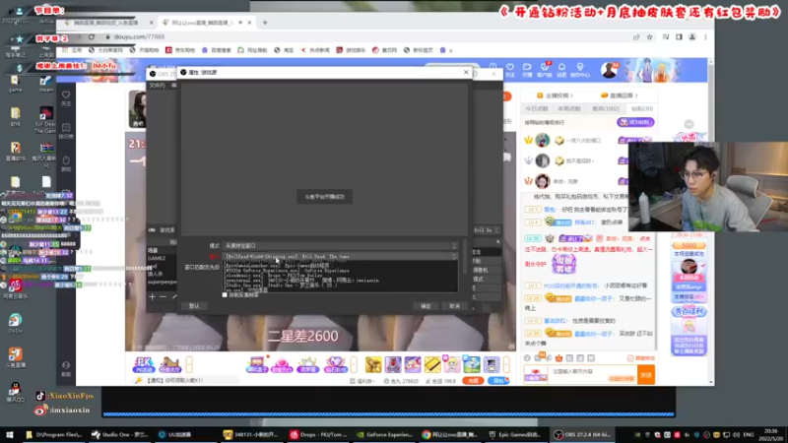
Task: Click the blue progress bar under the stream
Action: click(388, 414)
